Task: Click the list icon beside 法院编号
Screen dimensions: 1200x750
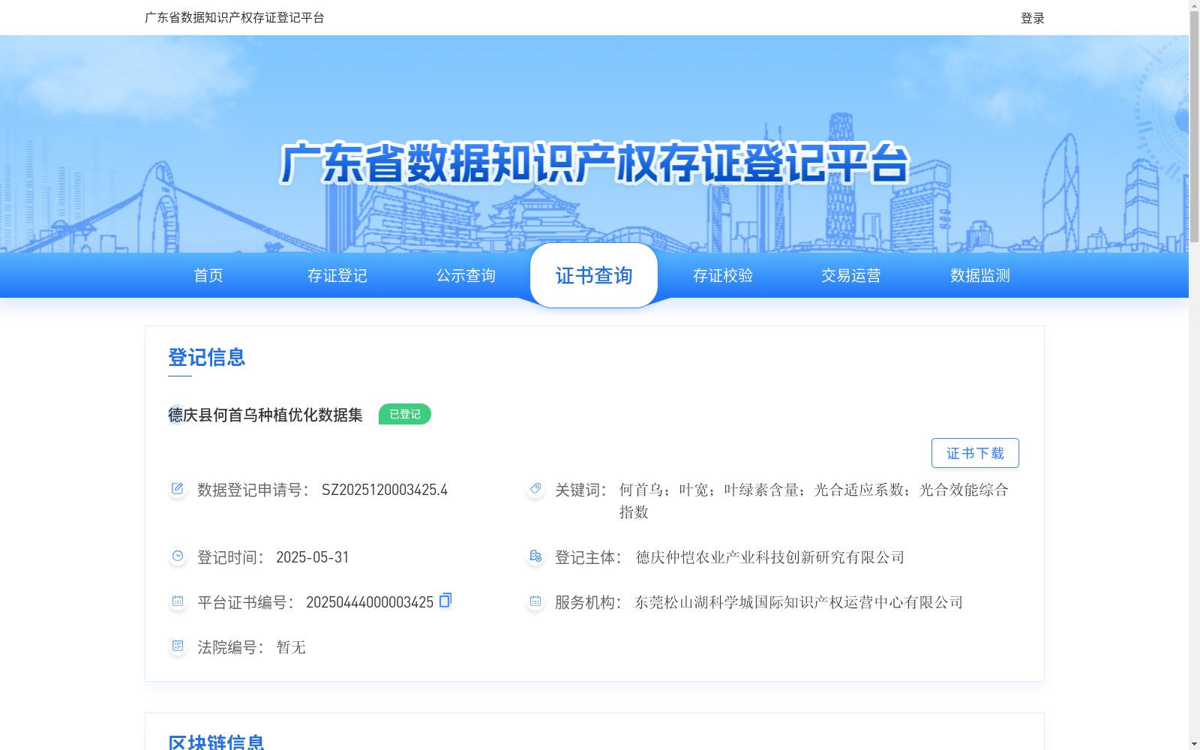Action: coord(178,646)
